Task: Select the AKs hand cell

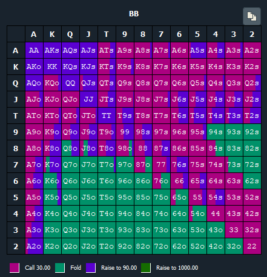Action: tap(52, 50)
